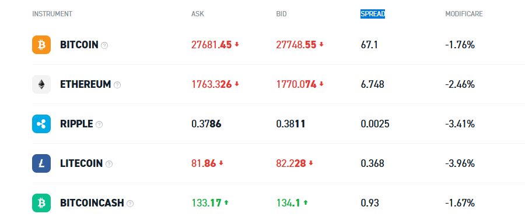The width and height of the screenshot is (525, 221).
Task: Click the down arrow next to Bitcoin ask price
Action: (x=237, y=44)
